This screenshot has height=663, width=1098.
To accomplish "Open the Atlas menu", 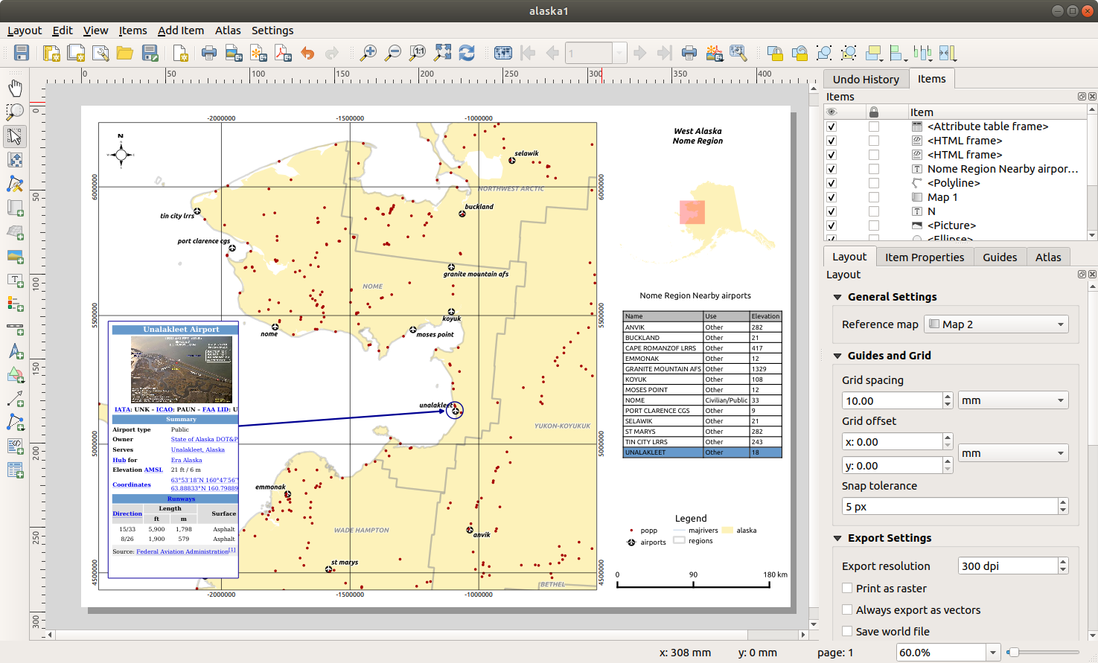I will click(228, 31).
